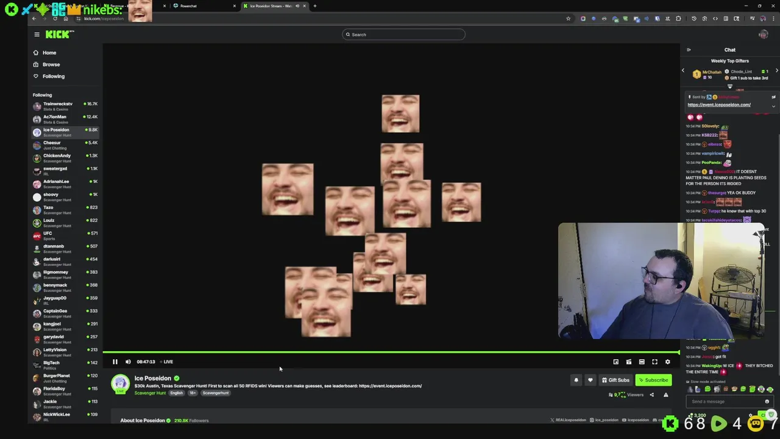Toggle theater mode

click(642, 362)
